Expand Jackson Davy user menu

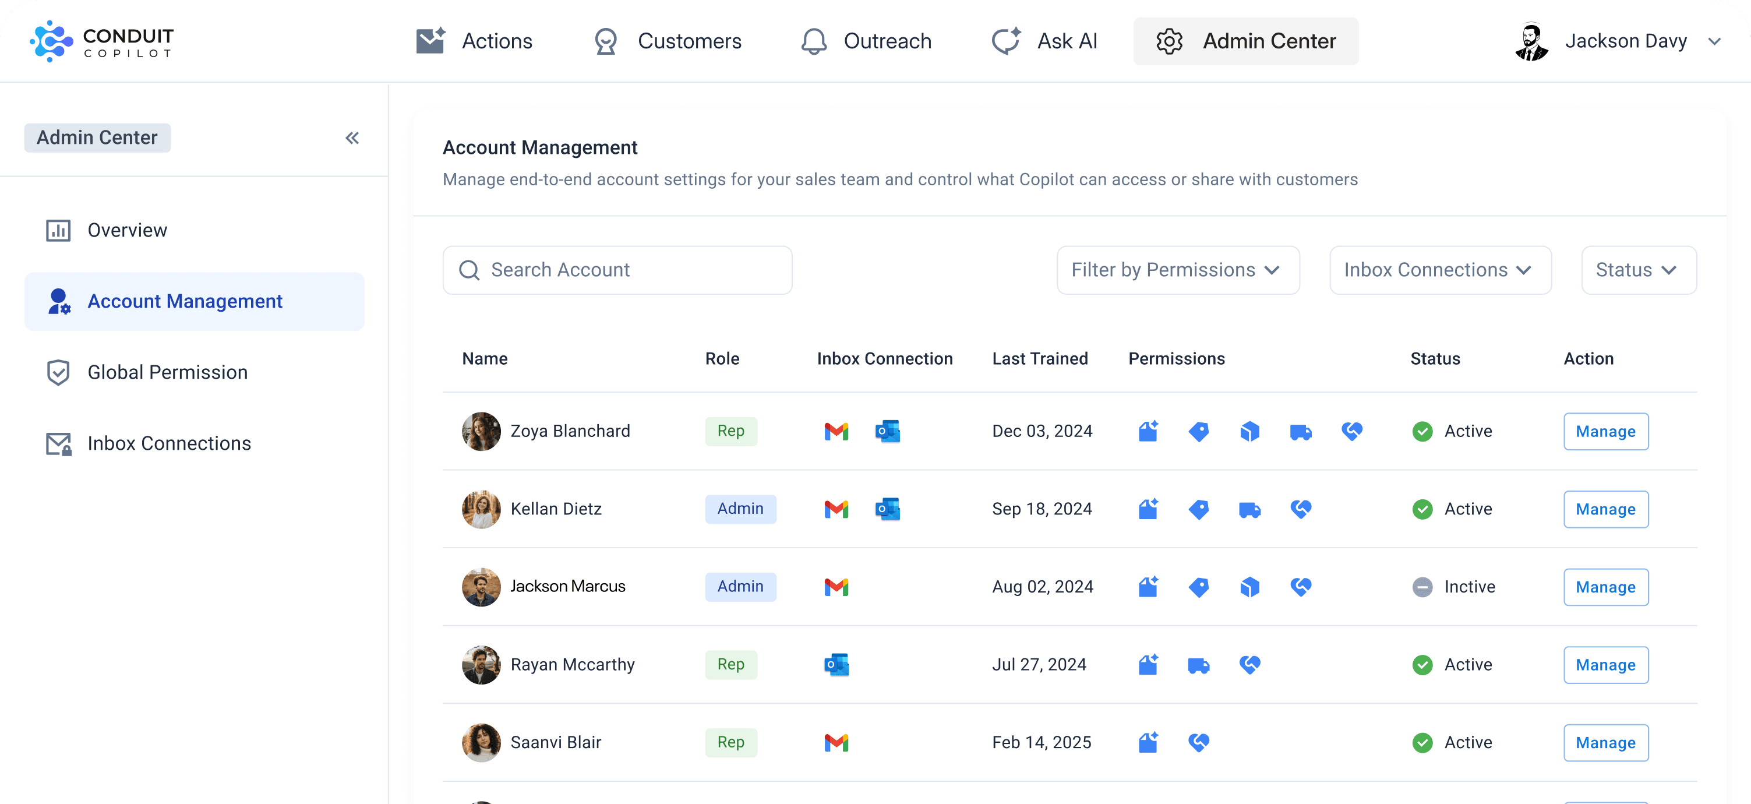[x=1714, y=41]
